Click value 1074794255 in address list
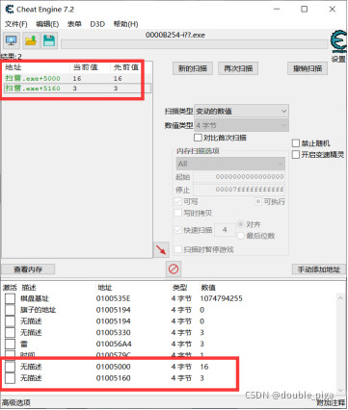Screen dimensions: 348x410 pos(221,298)
